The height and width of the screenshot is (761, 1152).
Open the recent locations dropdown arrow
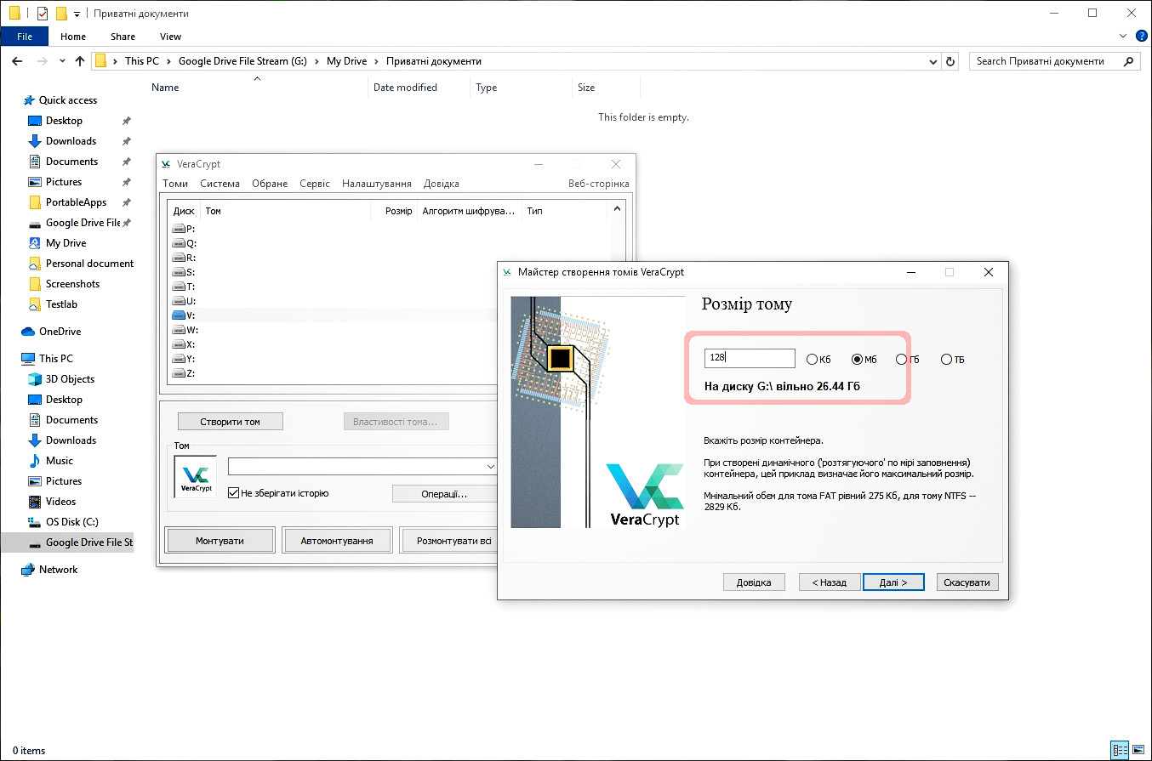point(62,61)
